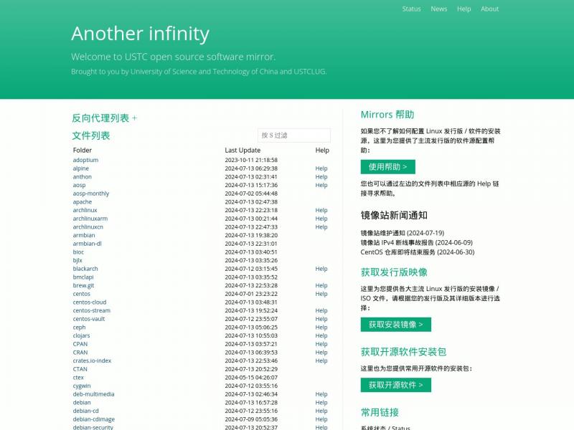Navigate to the centos-vault folder
The width and height of the screenshot is (574, 430).
[x=89, y=319]
